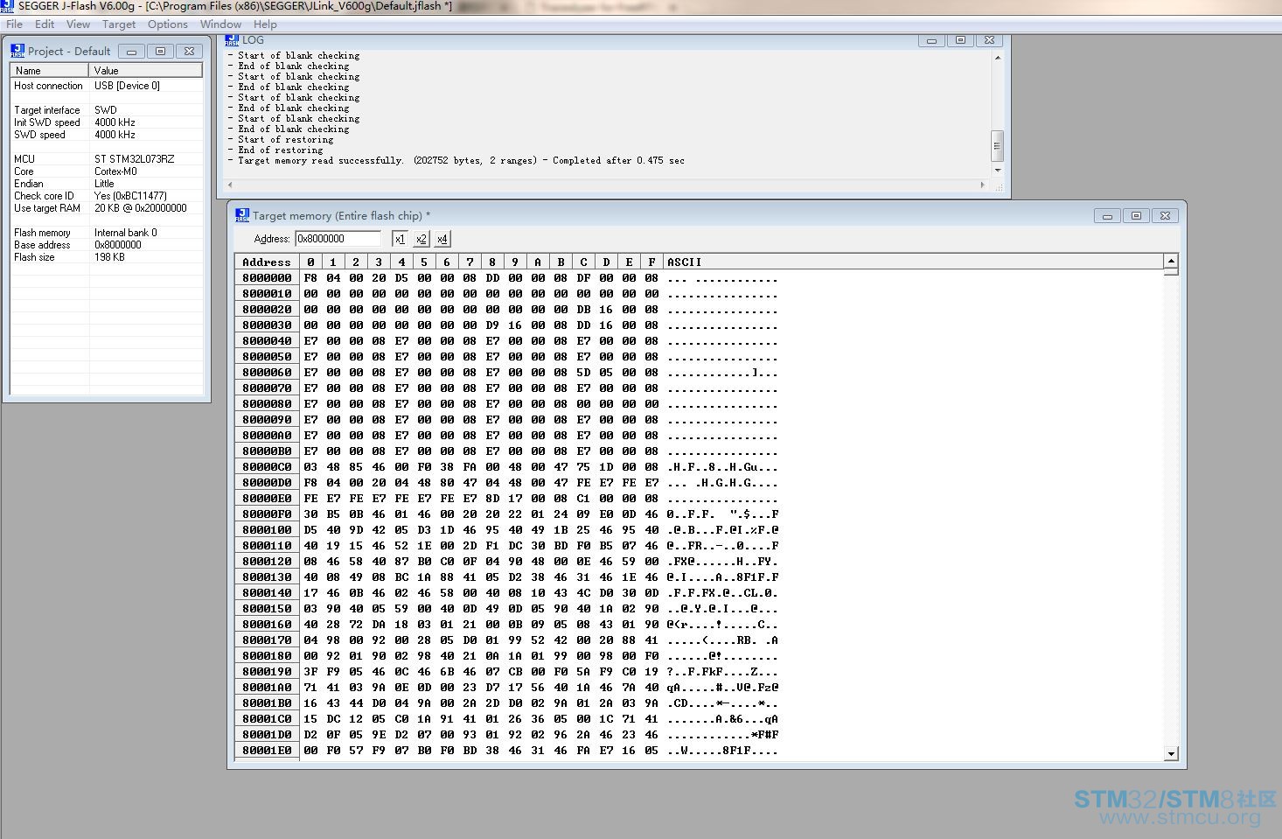Set hex view to x4 byte width
This screenshot has width=1282, height=839.
(x=442, y=239)
